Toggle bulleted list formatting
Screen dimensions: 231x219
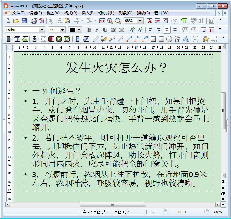pyautogui.click(x=203, y=30)
